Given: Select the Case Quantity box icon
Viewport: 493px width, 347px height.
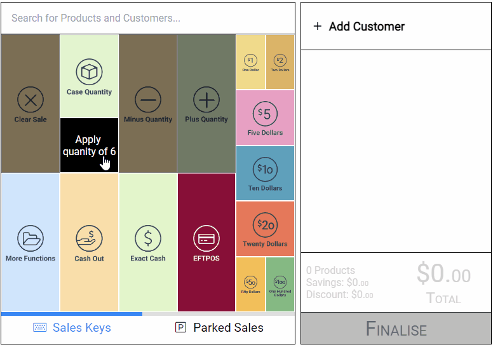Looking at the screenshot, I should coord(90,72).
